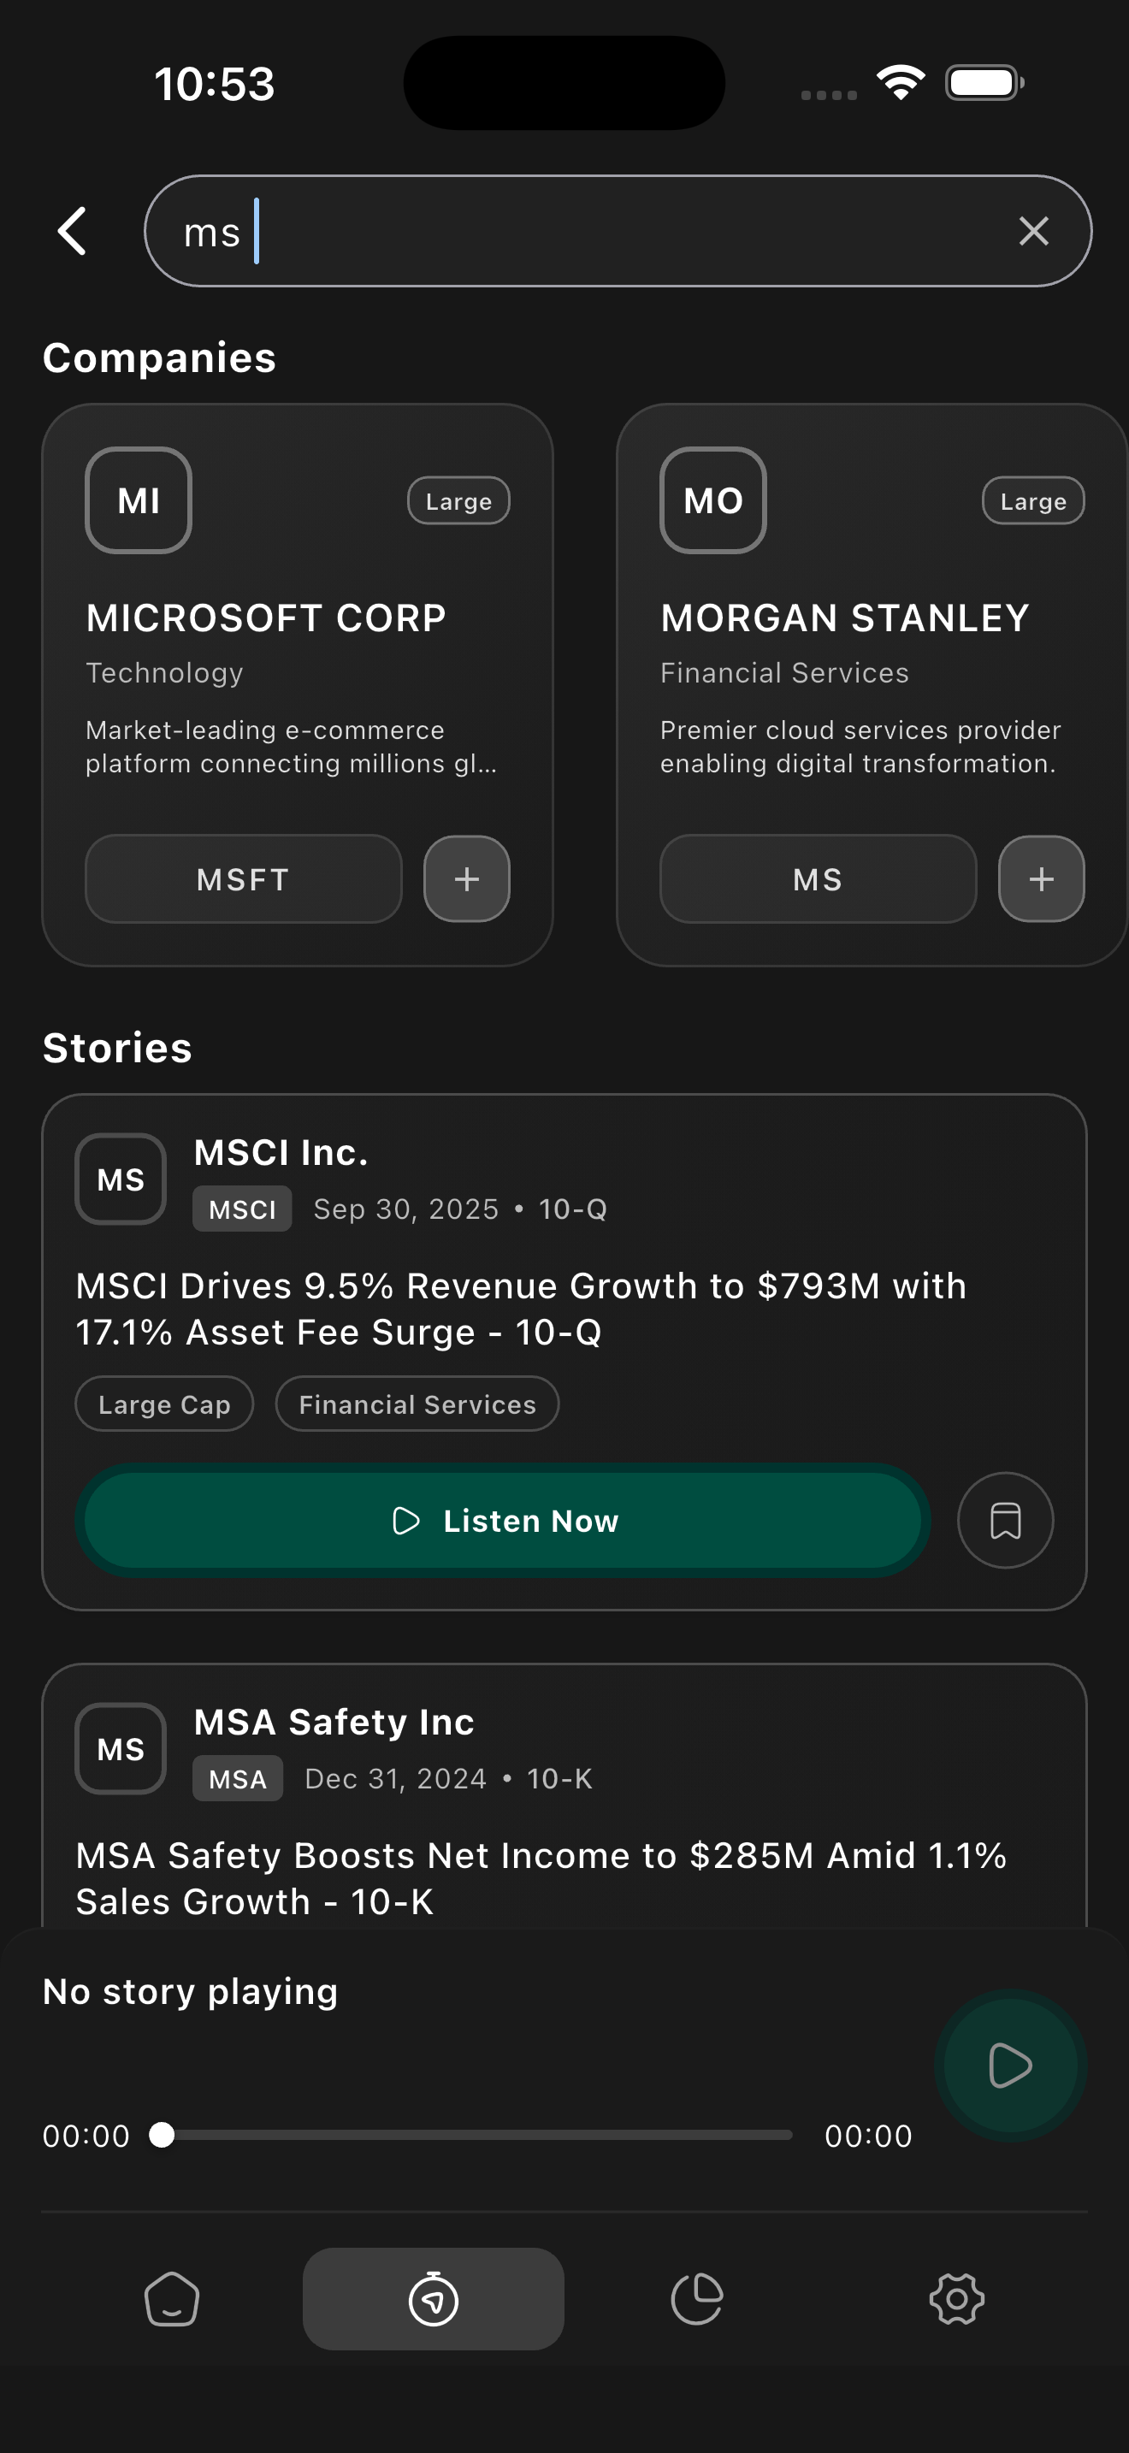Clear the search field with the X
1129x2453 pixels.
pos(1035,230)
